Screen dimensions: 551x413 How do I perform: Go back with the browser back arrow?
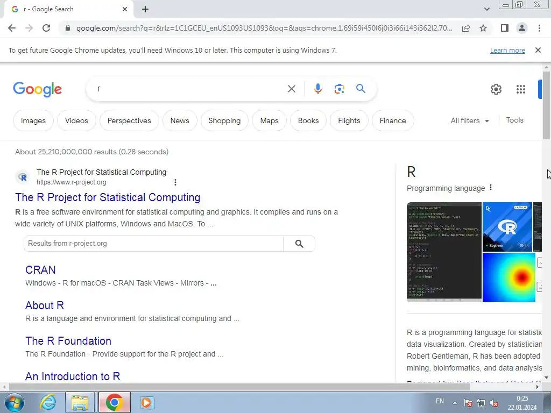pyautogui.click(x=12, y=28)
